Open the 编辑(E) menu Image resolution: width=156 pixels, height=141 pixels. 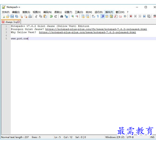[x=16, y=12]
